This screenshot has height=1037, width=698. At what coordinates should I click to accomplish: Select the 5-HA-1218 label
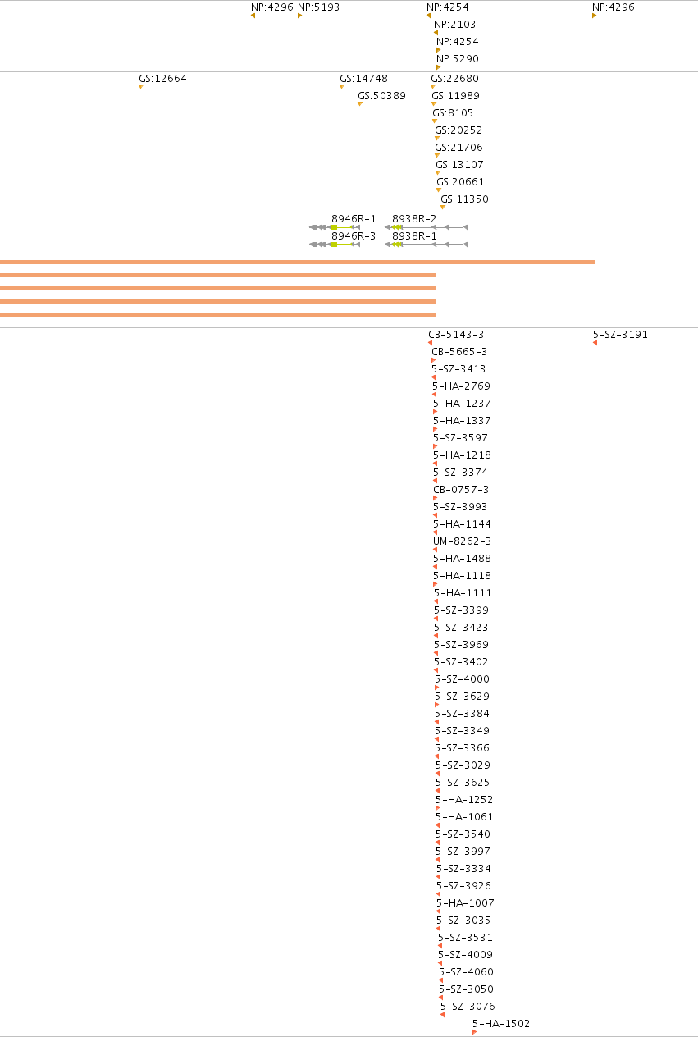click(x=462, y=455)
